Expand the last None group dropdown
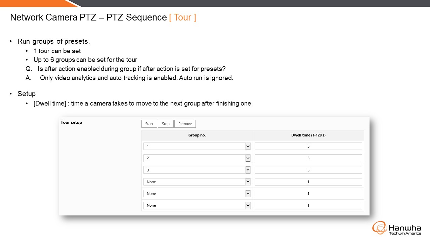 tap(197, 205)
